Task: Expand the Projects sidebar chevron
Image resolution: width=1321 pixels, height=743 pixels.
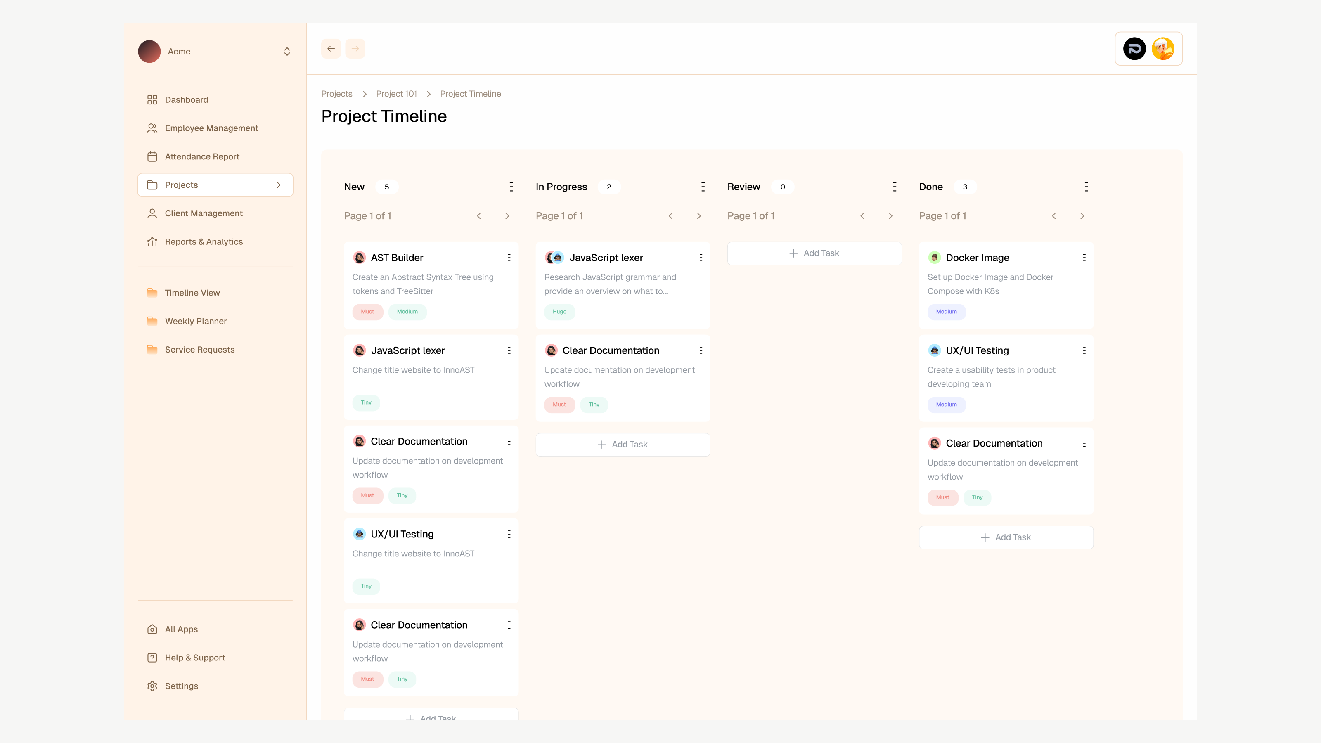Action: coord(279,185)
